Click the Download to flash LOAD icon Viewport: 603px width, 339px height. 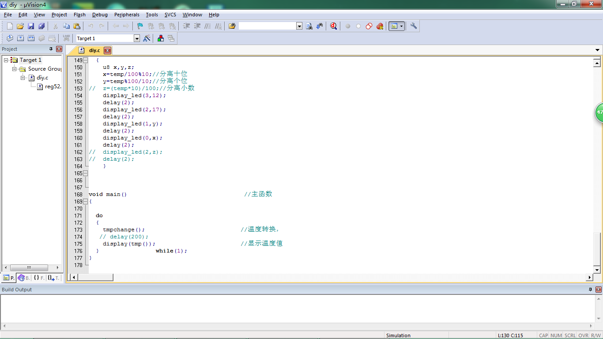coord(66,38)
